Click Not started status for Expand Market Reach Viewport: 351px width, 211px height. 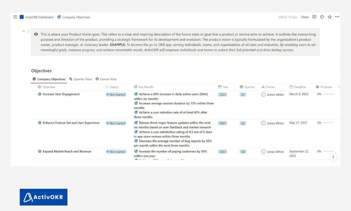point(116,152)
